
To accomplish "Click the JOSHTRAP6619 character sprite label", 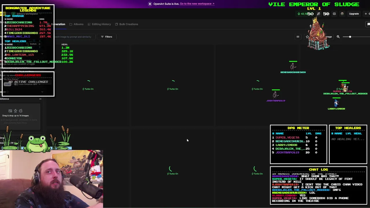I will pyautogui.click(x=276, y=101).
